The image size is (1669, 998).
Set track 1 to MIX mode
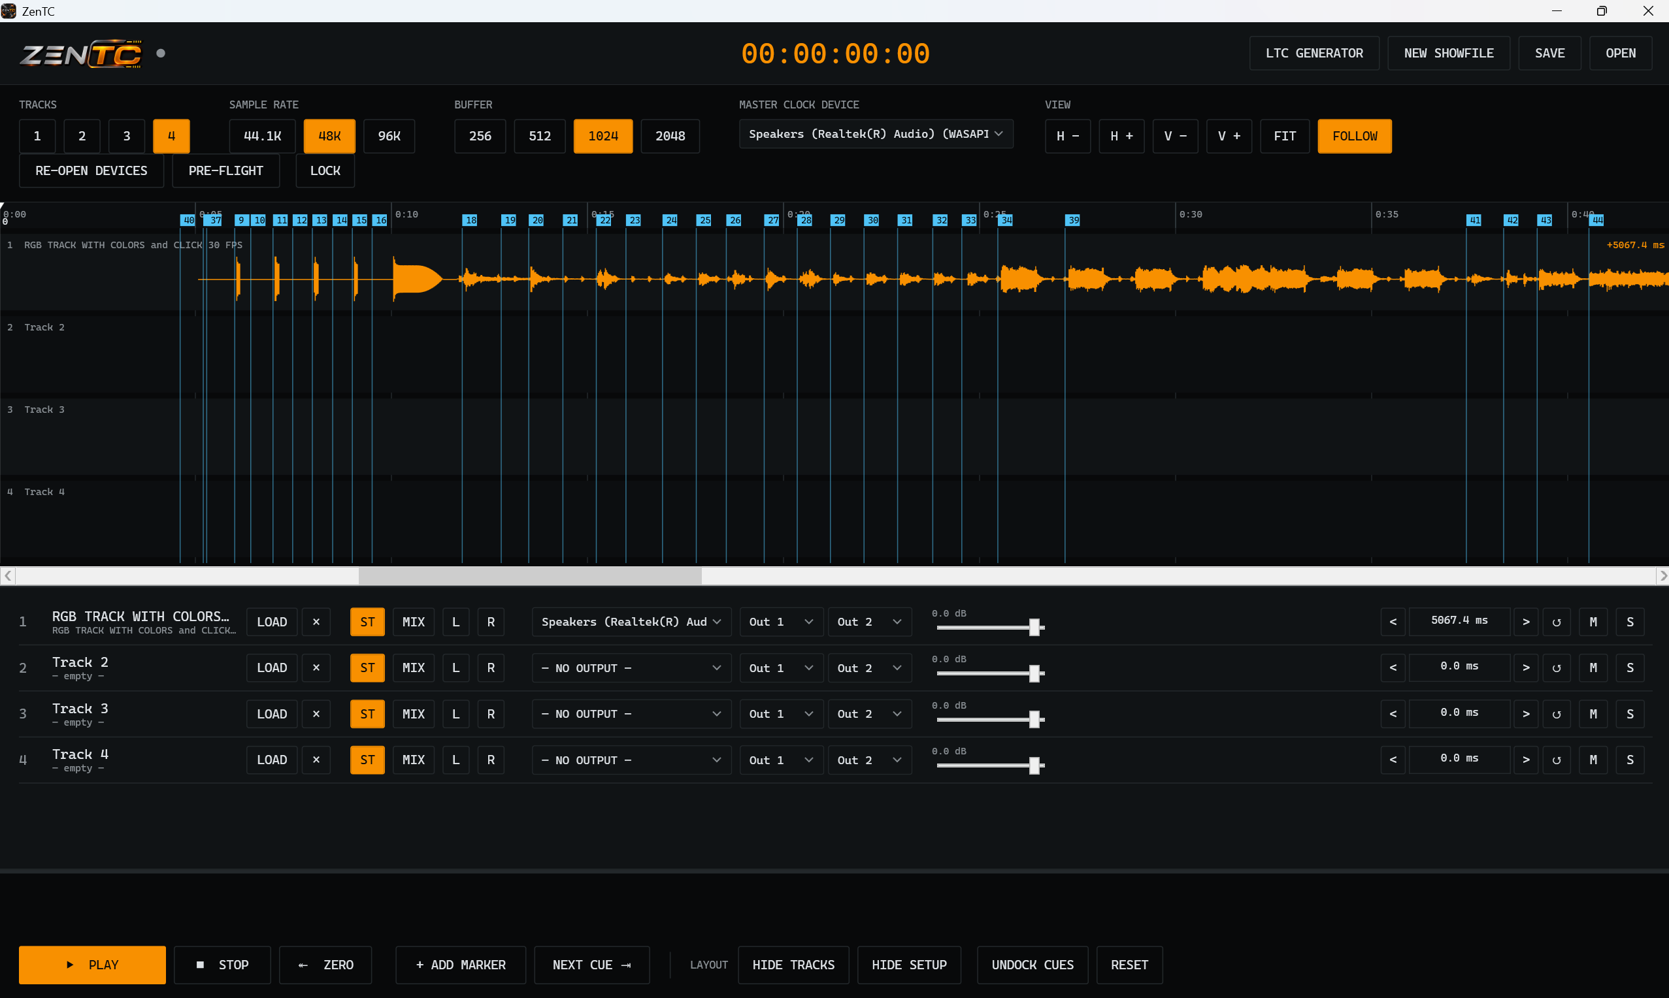(x=414, y=622)
